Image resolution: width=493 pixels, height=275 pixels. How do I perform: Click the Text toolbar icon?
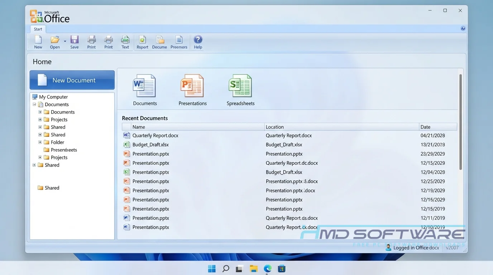[x=125, y=39]
